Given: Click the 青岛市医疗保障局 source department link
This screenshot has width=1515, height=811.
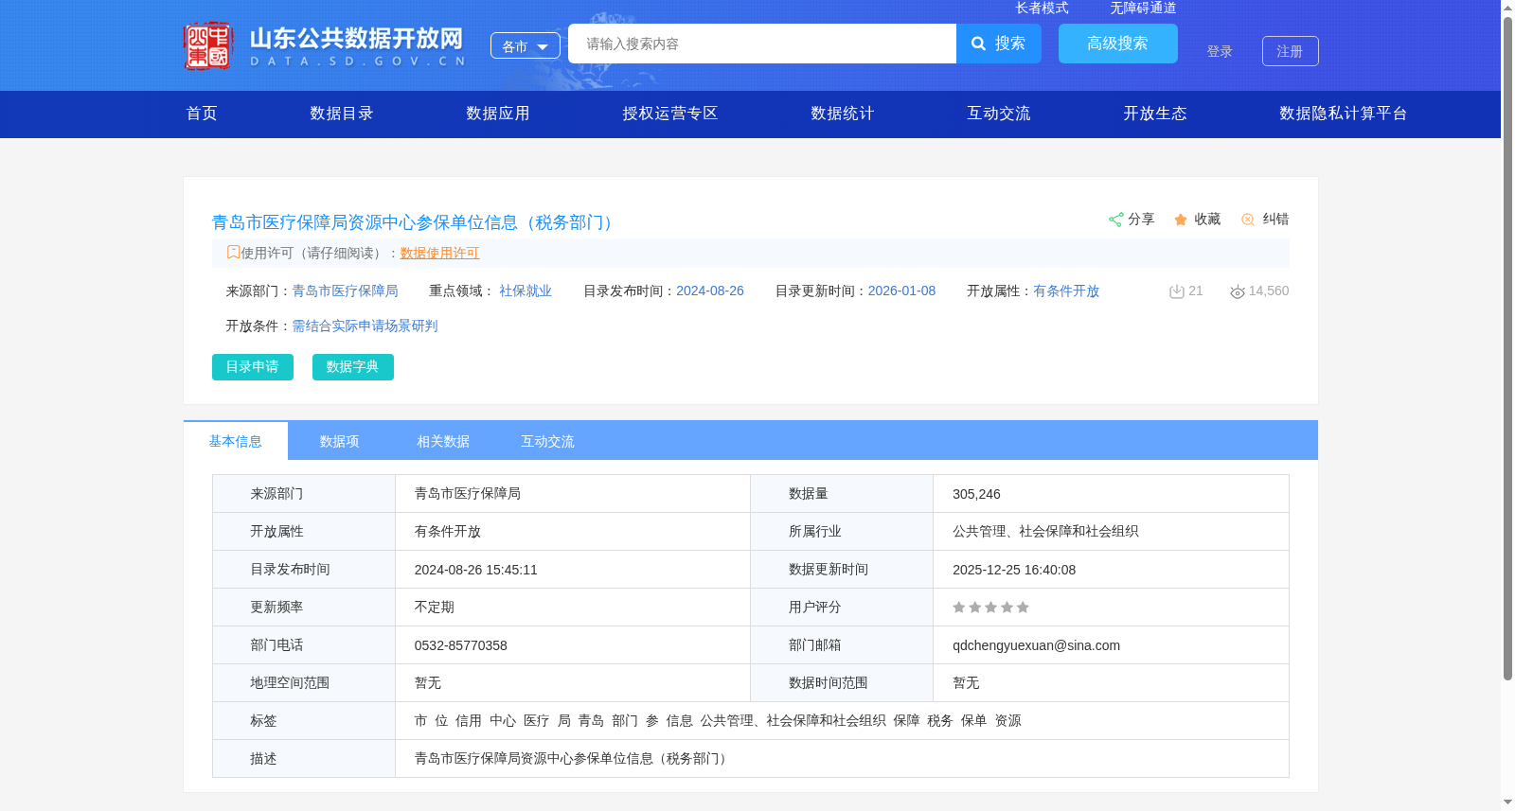Looking at the screenshot, I should point(345,291).
